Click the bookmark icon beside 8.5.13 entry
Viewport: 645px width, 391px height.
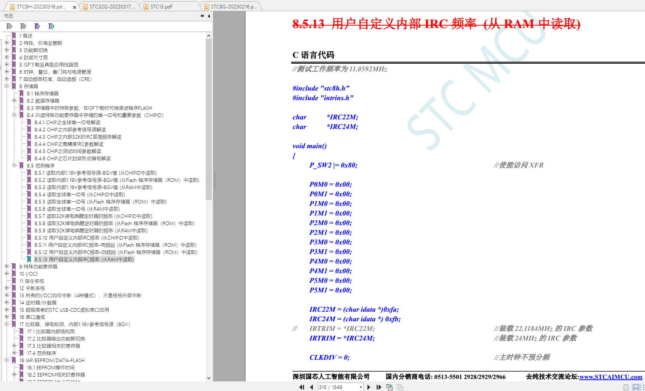(29, 260)
